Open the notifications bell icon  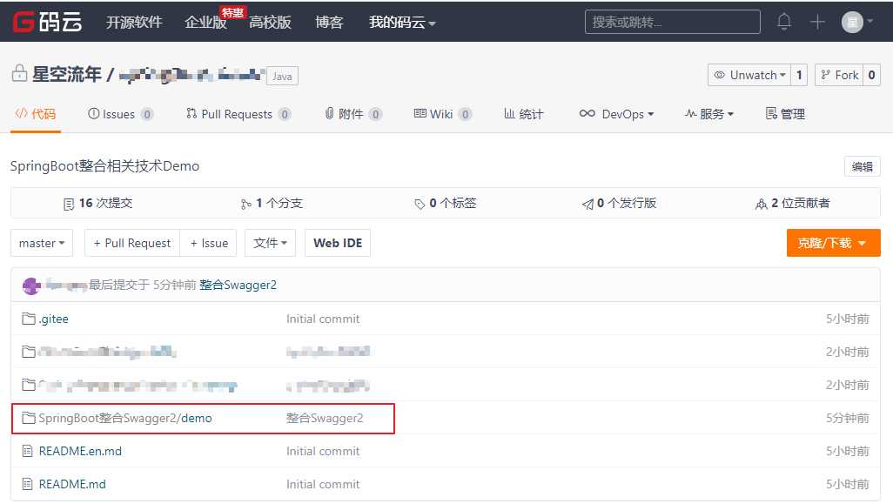pos(784,22)
